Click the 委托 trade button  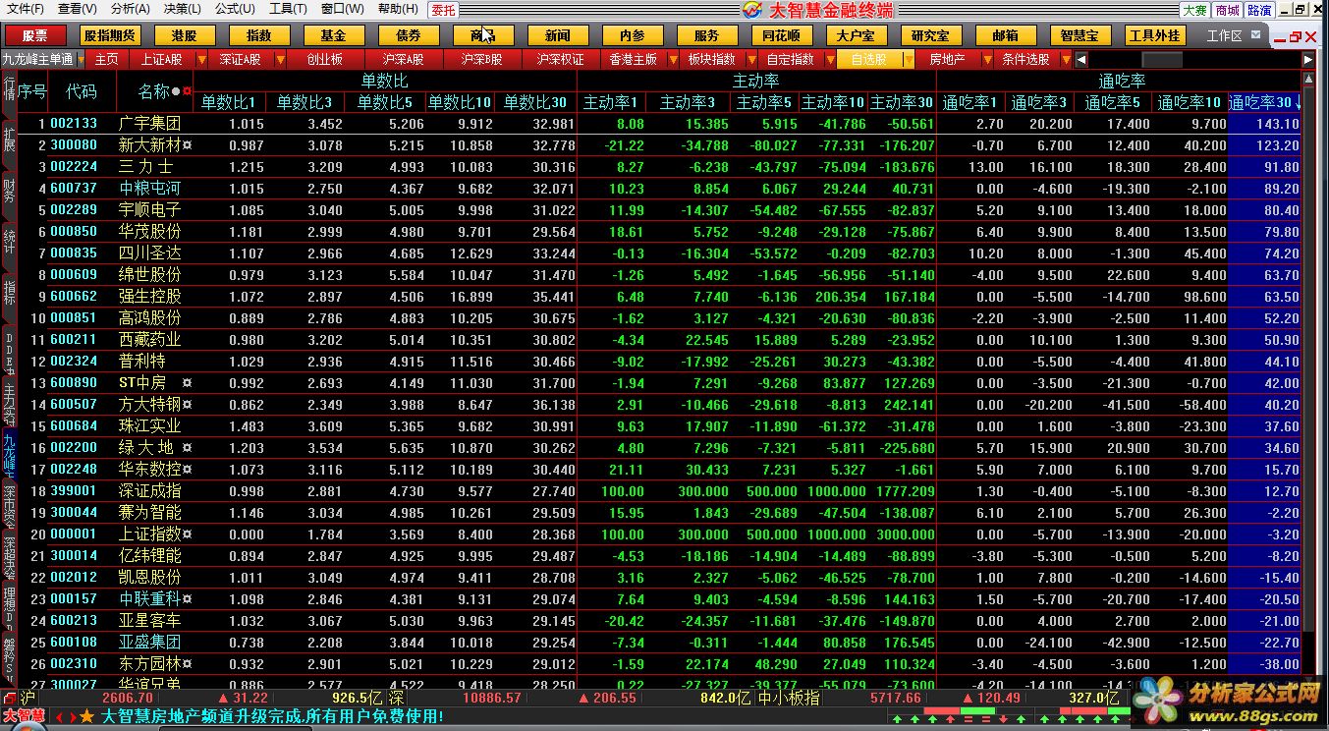[443, 10]
